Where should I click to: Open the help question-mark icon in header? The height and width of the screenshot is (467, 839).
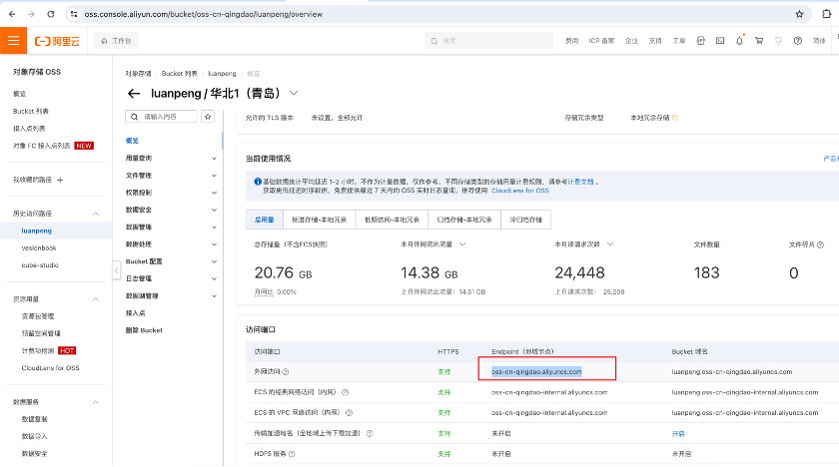pyautogui.click(x=798, y=41)
